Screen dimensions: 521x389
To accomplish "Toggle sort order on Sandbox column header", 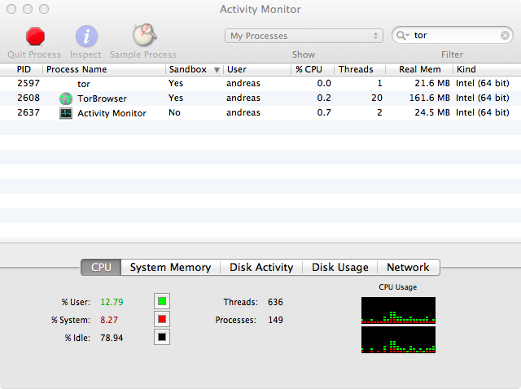I will coord(194,70).
